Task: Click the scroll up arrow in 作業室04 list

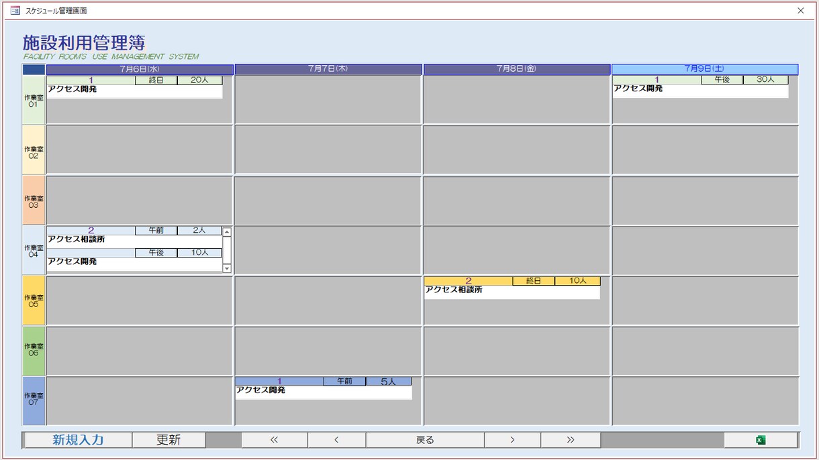Action: 227,232
